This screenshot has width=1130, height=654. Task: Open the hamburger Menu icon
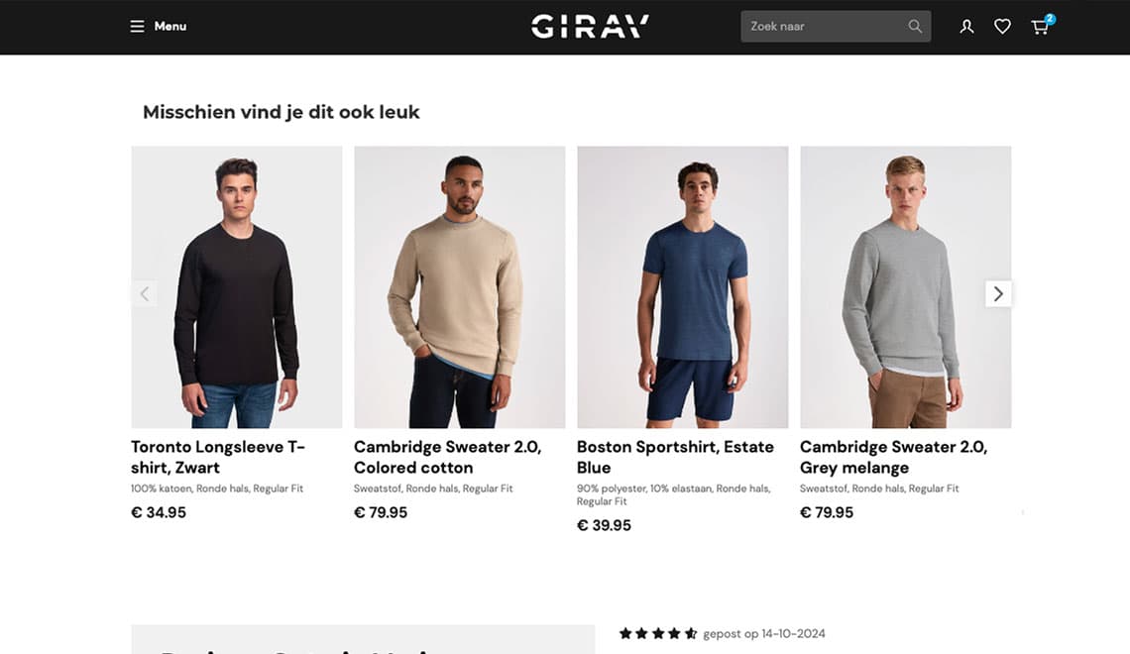137,27
